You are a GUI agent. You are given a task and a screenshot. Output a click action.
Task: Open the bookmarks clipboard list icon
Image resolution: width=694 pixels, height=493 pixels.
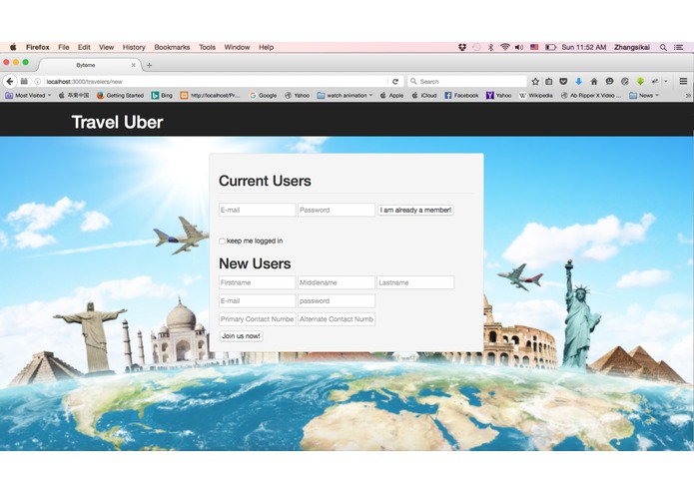click(549, 82)
